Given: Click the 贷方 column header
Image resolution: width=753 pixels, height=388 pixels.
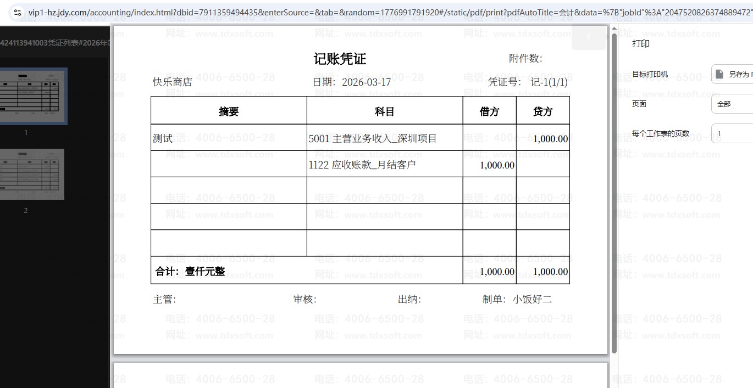Looking at the screenshot, I should (542, 111).
